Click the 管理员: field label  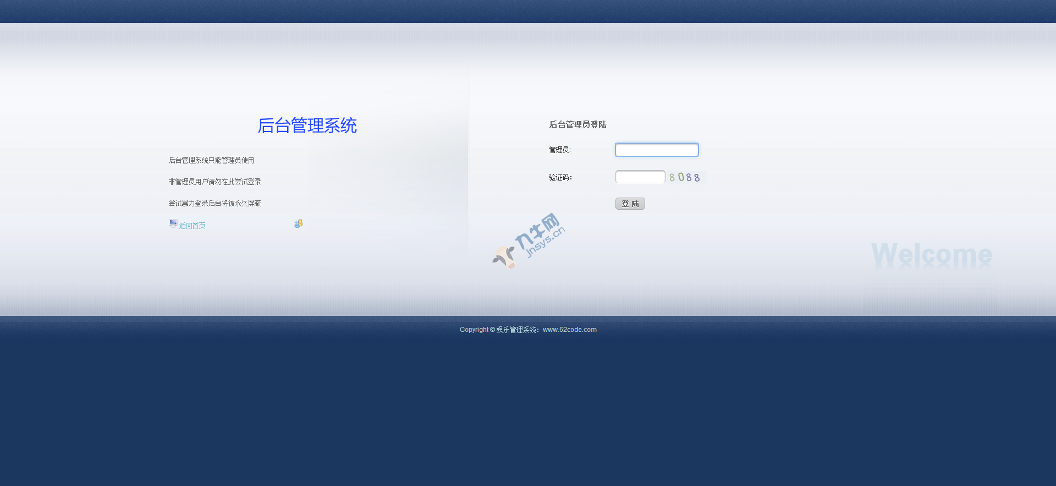tap(560, 150)
